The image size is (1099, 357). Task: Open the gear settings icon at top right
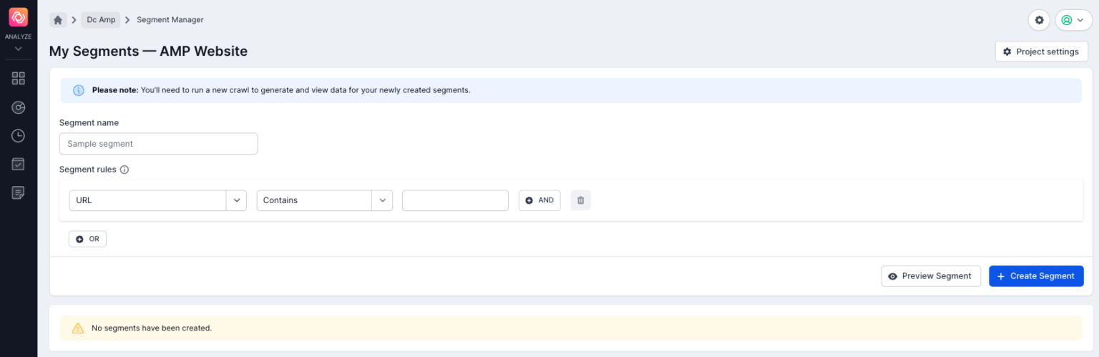1039,20
